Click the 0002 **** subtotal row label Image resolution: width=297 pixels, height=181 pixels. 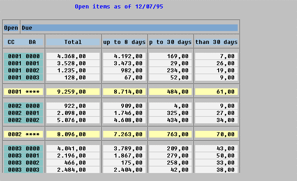coord(23,134)
